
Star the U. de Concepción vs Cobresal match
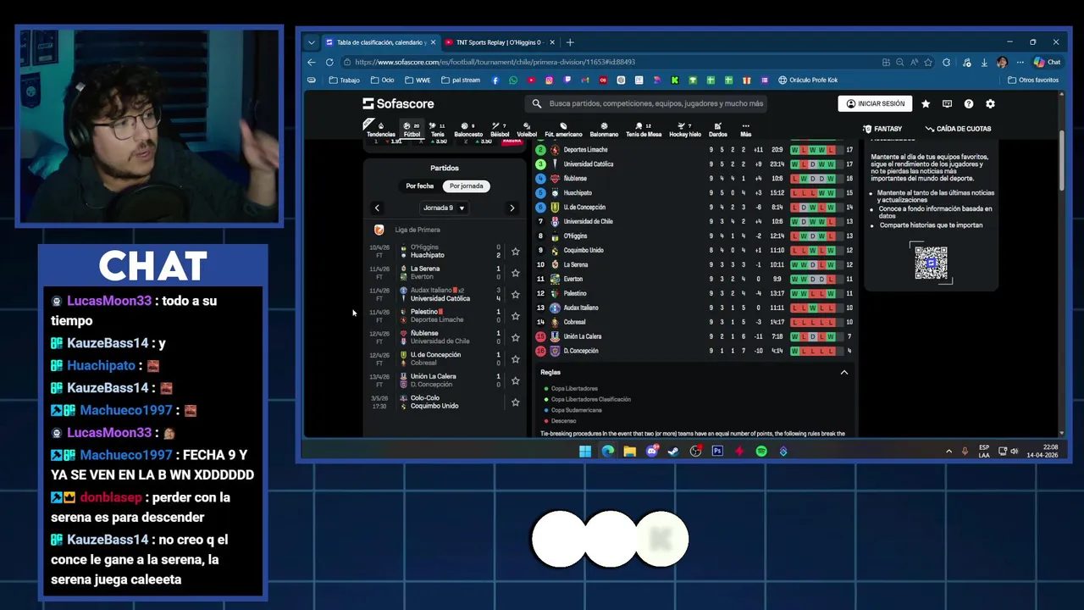click(x=515, y=359)
